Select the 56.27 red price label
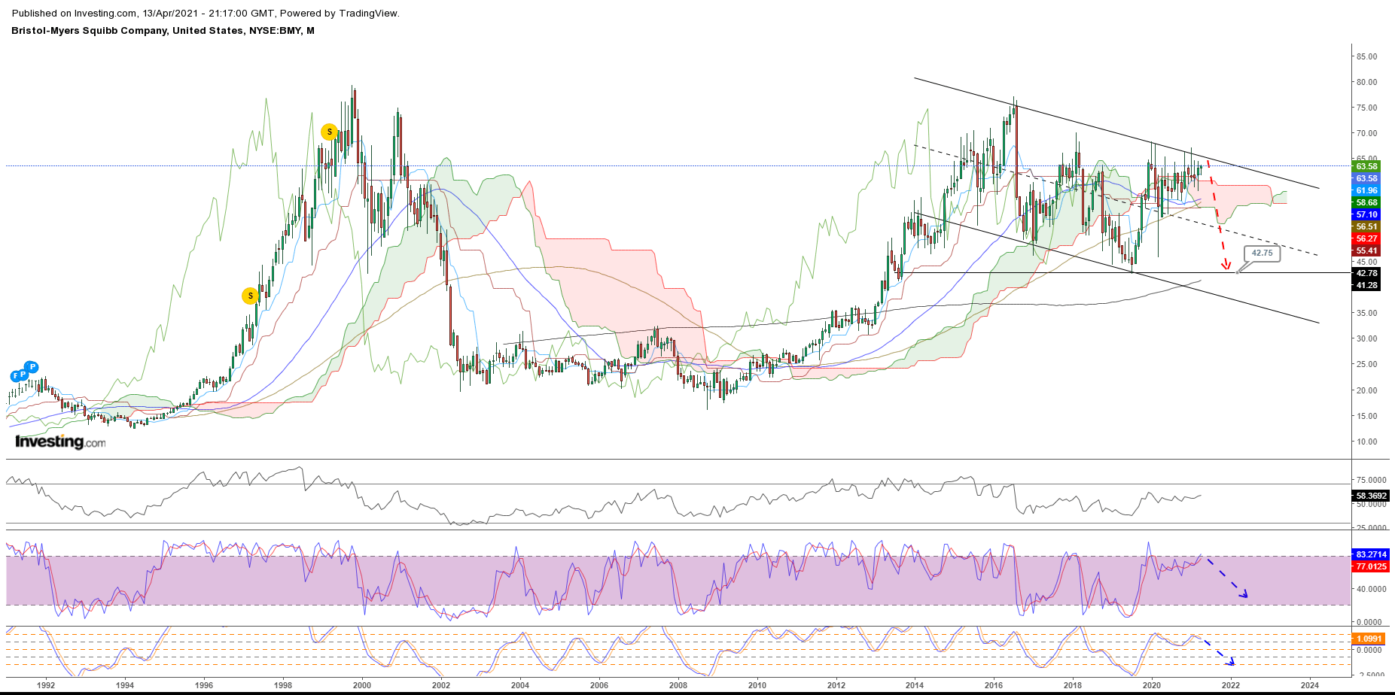The image size is (1395, 695). pos(1366,238)
